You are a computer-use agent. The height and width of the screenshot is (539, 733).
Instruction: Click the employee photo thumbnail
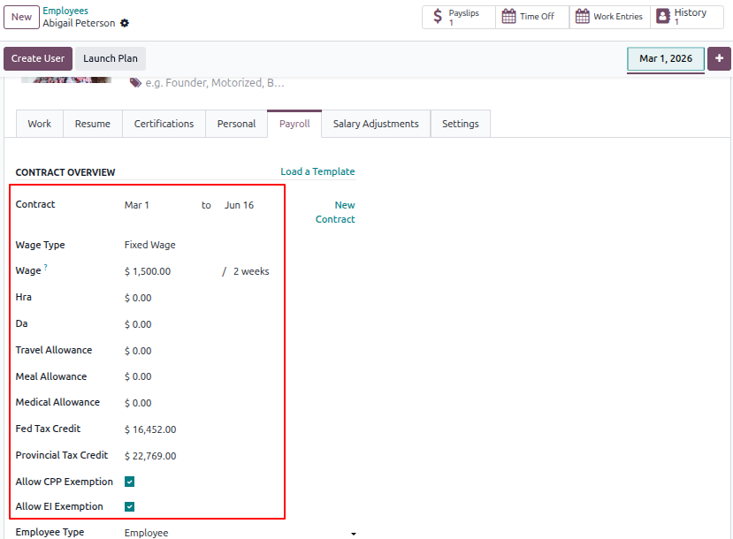[66, 80]
